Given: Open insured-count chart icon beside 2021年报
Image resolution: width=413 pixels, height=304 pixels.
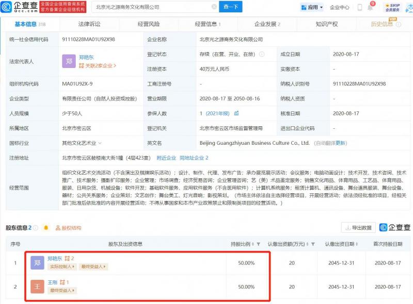Looking at the screenshot, I should (236, 113).
